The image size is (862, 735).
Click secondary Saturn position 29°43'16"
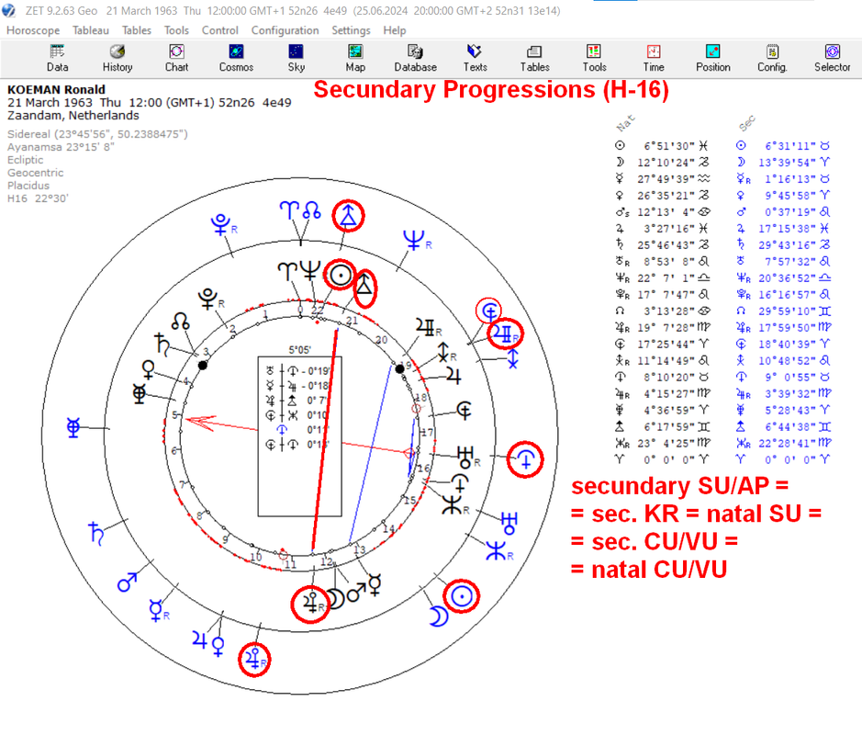[788, 244]
